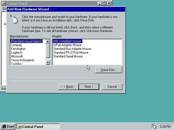
Task: Select HID-compliant mouse model
Action: tap(67, 41)
